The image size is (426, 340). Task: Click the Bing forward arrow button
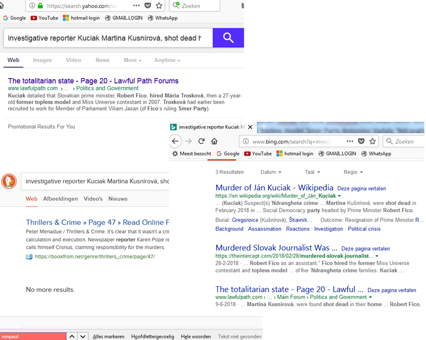[188, 141]
